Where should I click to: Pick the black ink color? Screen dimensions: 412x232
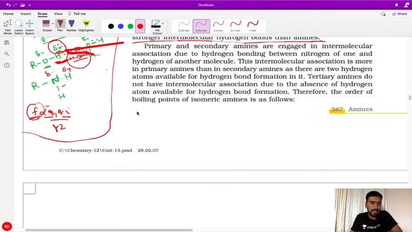(x=111, y=26)
